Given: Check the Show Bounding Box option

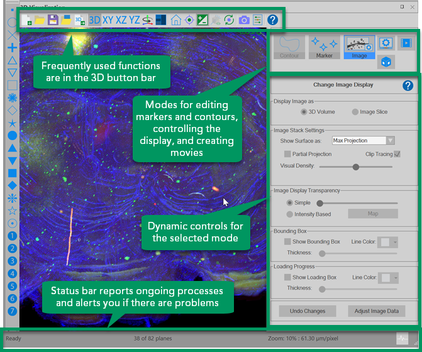Looking at the screenshot, I should (287, 242).
